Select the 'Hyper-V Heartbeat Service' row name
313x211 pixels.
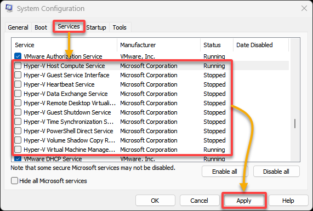(59, 84)
